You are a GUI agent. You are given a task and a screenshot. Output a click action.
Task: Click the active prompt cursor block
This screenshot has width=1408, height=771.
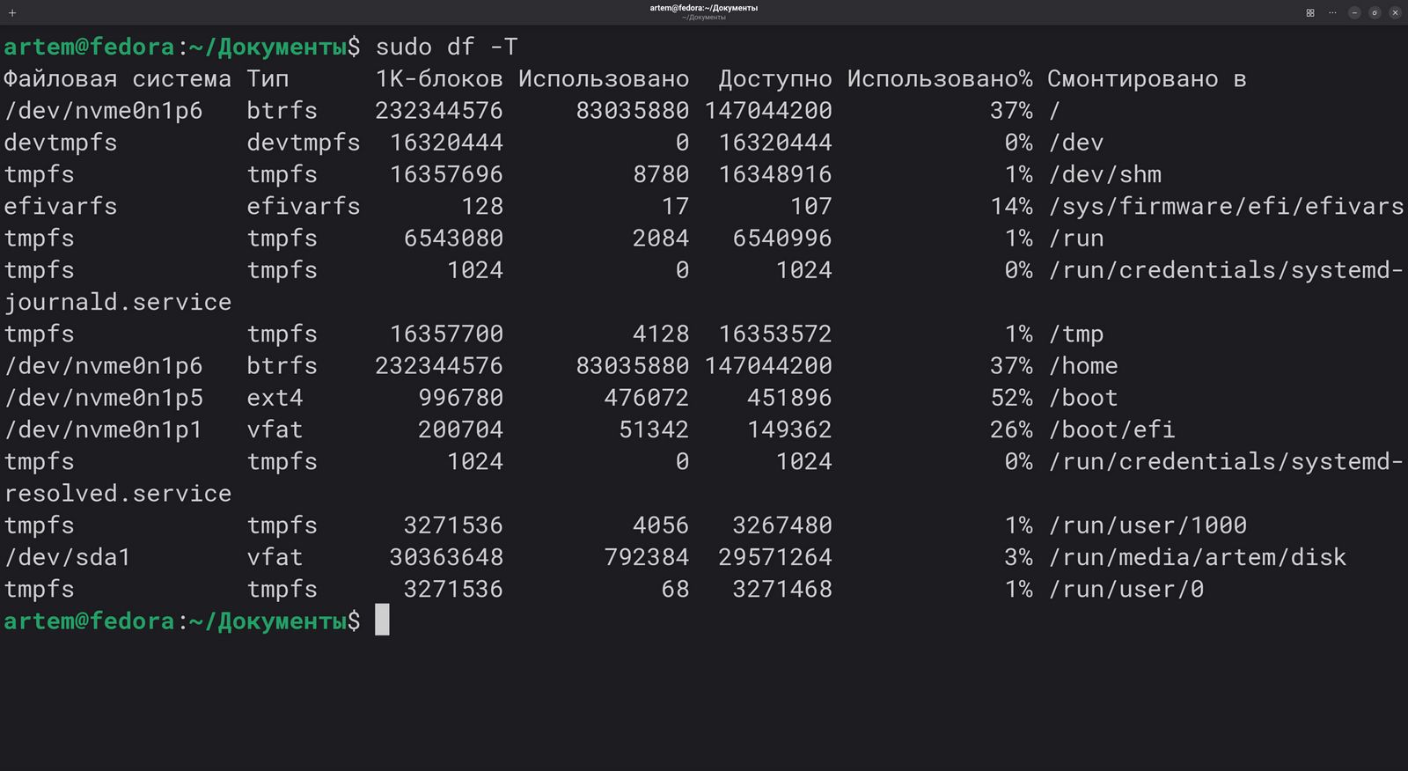click(x=382, y=620)
